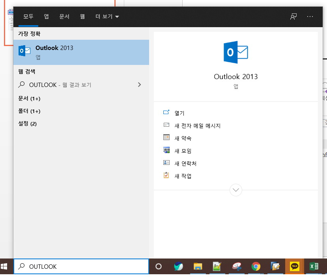Click the 가장 정확 section heading
Image resolution: width=327 pixels, height=277 pixels.
click(29, 34)
